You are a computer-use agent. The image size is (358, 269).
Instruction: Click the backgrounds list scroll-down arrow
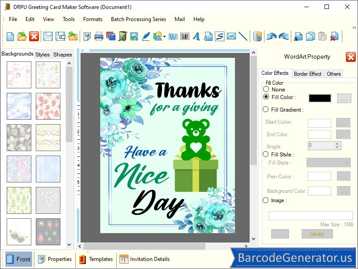tap(69, 244)
